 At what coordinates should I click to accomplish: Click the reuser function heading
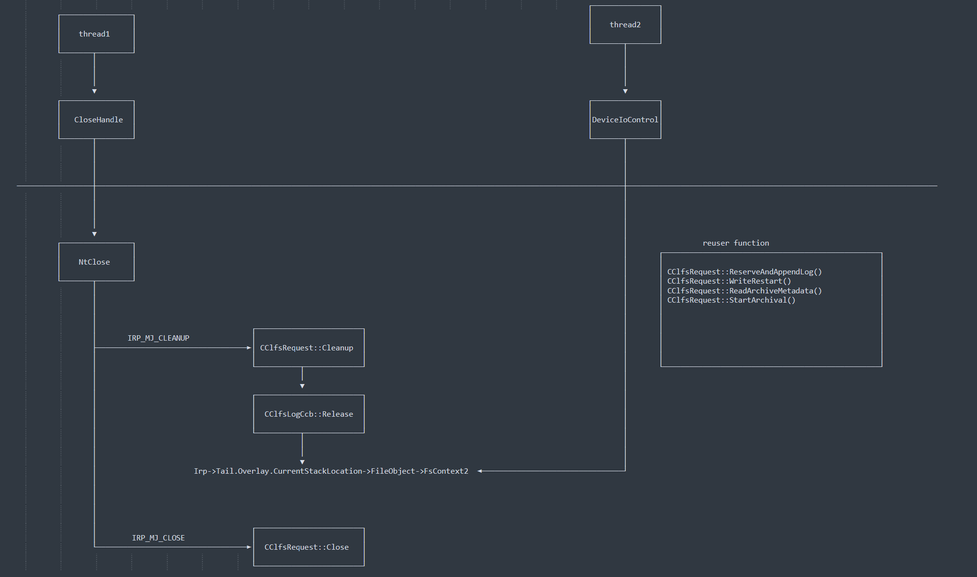click(736, 243)
